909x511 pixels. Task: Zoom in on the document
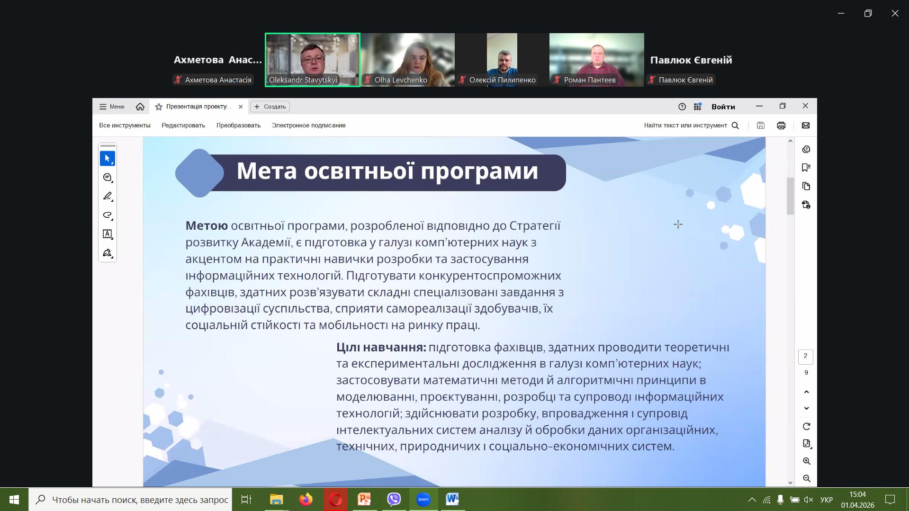click(806, 461)
